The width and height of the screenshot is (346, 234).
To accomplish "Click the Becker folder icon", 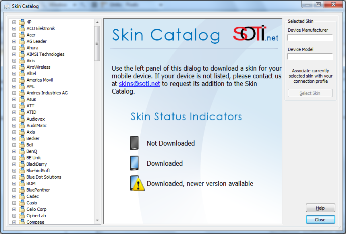I will coord(22,138).
